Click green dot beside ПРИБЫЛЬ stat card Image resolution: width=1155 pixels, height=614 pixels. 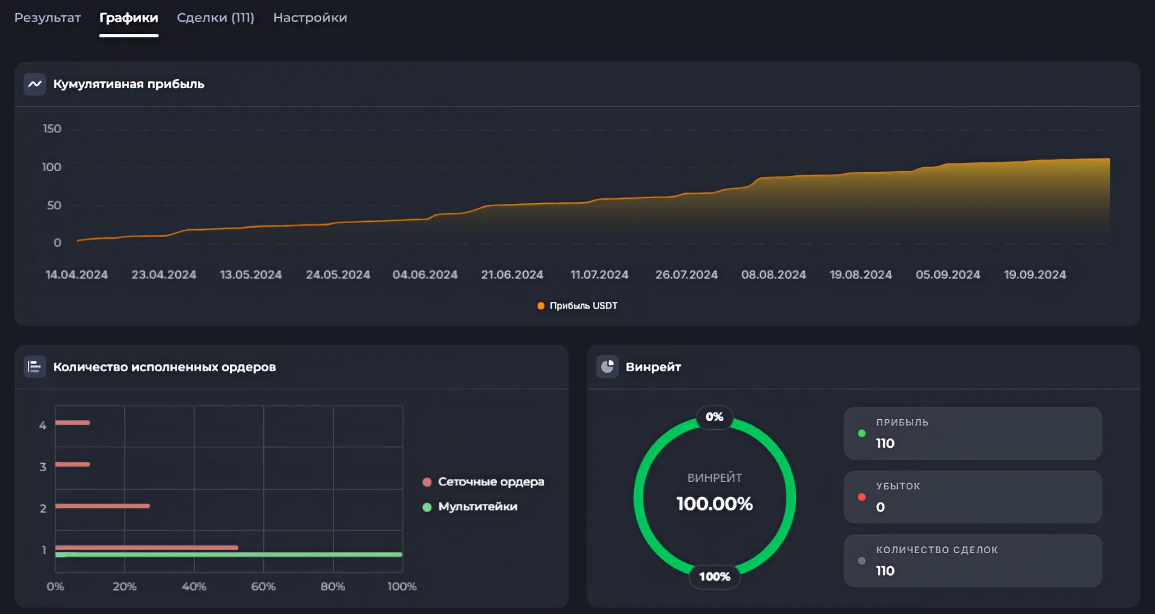coord(862,433)
